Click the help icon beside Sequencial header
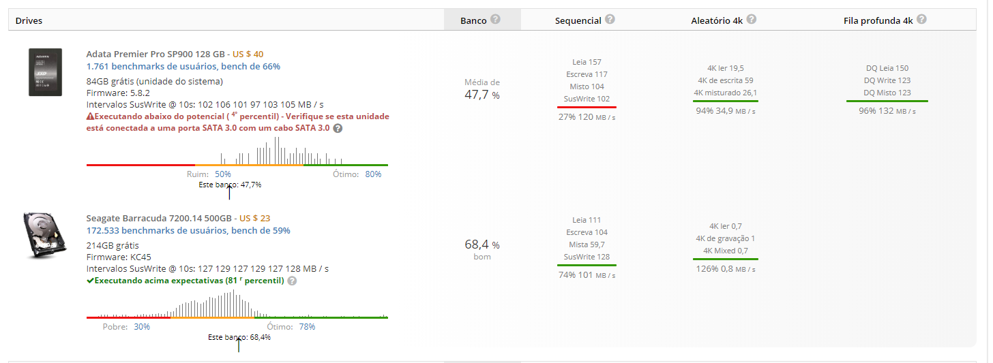This screenshot has height=363, width=993. (610, 20)
